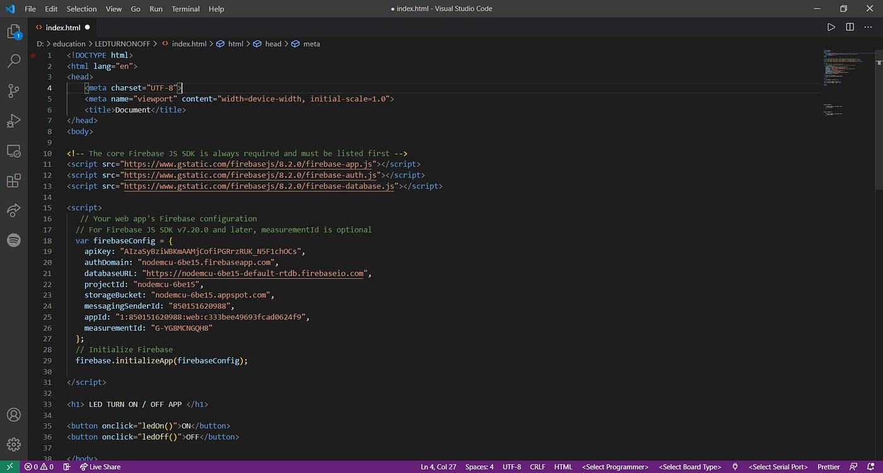Open the Accounts icon in the activity bar

tap(14, 414)
